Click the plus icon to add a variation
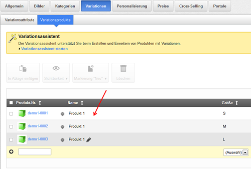Viewport: 251px width, 169px height. [11, 152]
